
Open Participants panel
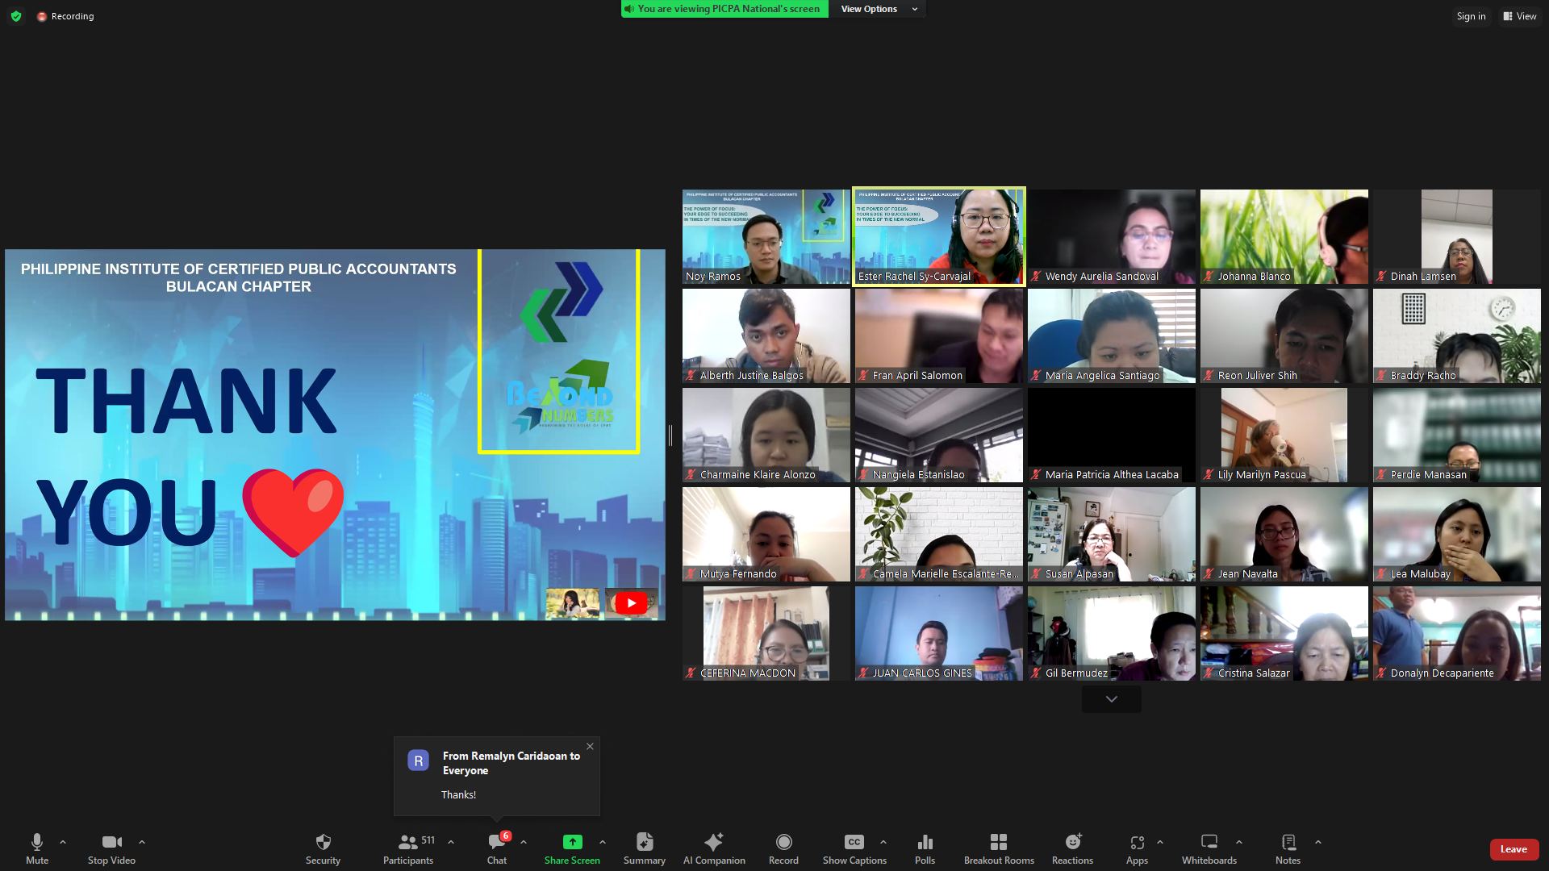coord(408,849)
